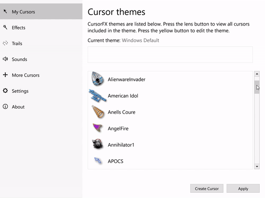Click the Sounds speaker icon

tap(5, 59)
